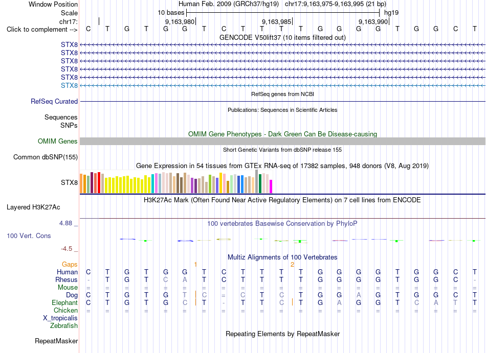The height and width of the screenshot is (353, 486).
Task: Click the Sequences SNPs publications track label
Action: [61, 121]
